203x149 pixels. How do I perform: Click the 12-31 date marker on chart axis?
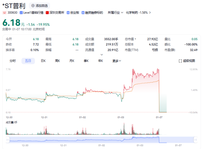coord(44,117)
